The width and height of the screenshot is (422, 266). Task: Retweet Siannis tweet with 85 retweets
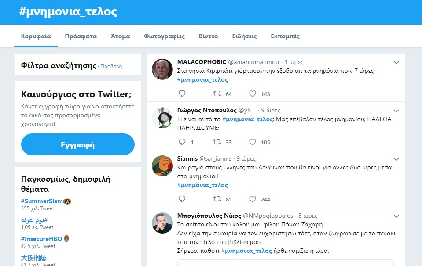[x=217, y=199]
